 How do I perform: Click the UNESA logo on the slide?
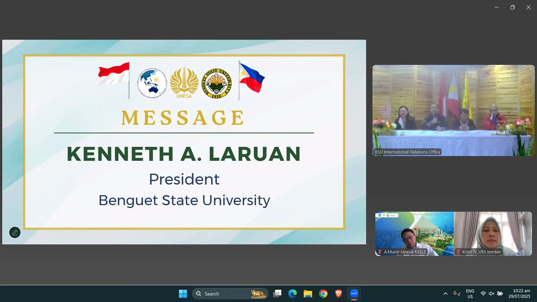coord(184,82)
